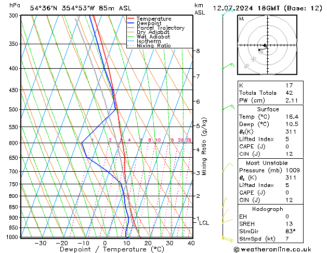Click the wind barb at 300 hPa

tap(228, 12)
